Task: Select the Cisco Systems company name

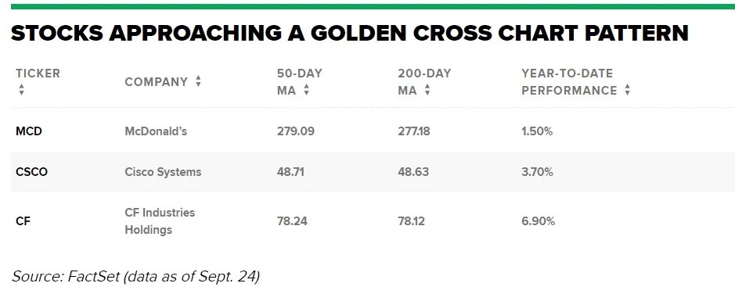Action: tap(163, 172)
